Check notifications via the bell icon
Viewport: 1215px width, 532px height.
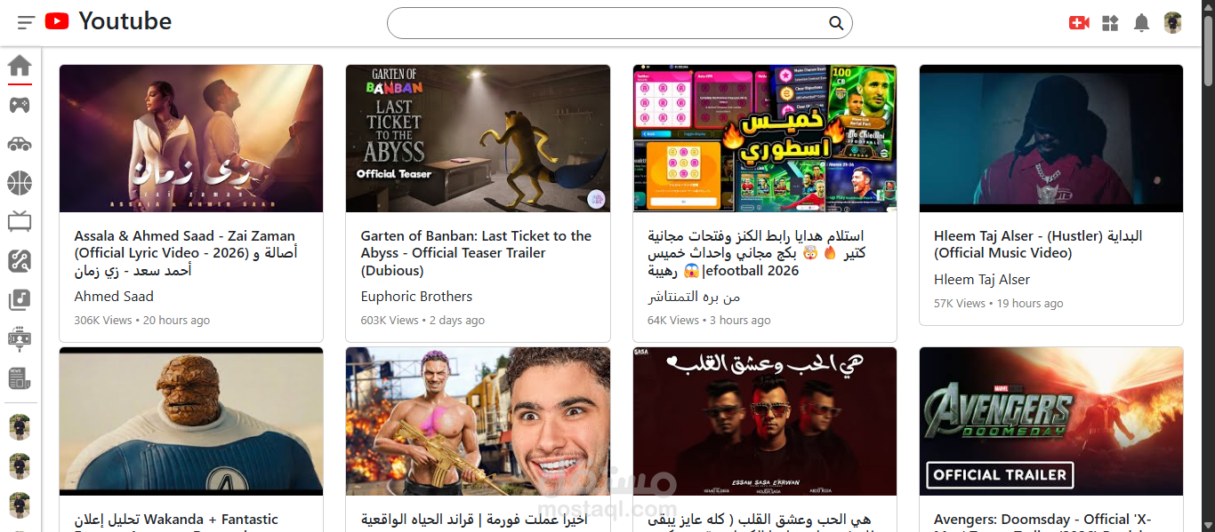pyautogui.click(x=1141, y=22)
